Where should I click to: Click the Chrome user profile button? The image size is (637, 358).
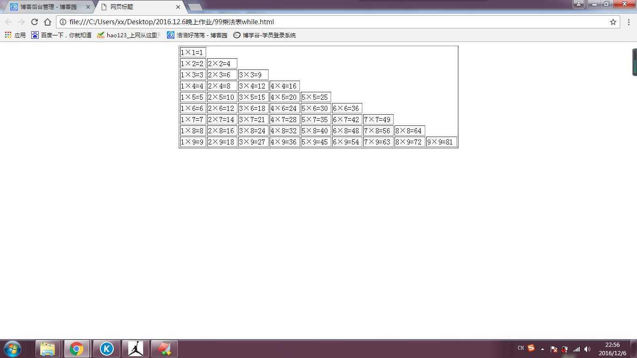579,4
